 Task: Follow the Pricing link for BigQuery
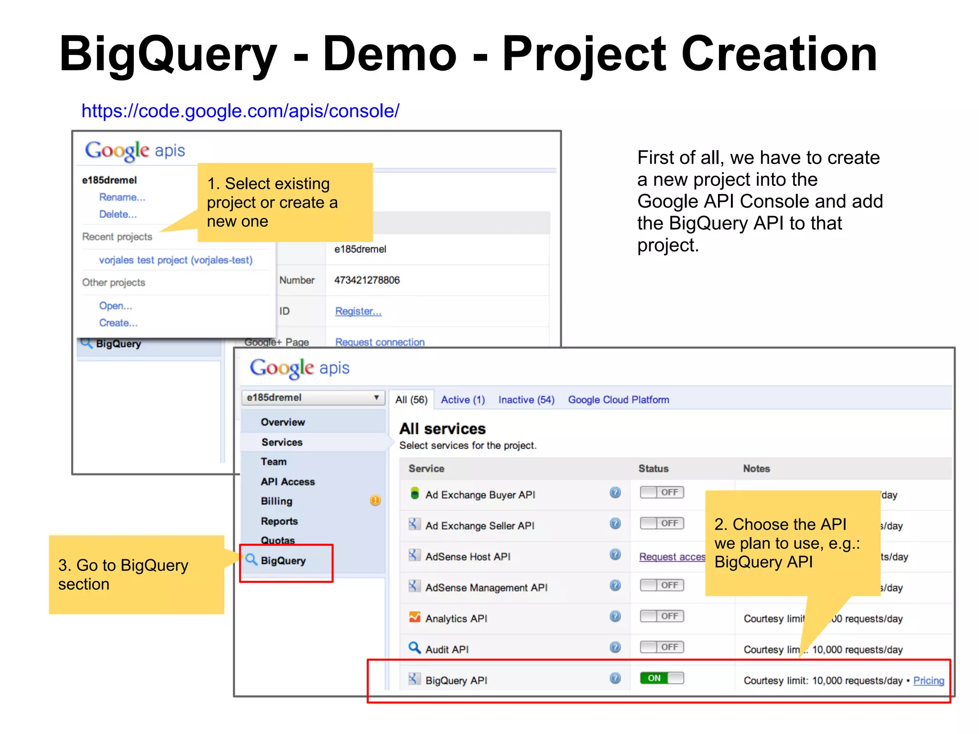tap(928, 680)
